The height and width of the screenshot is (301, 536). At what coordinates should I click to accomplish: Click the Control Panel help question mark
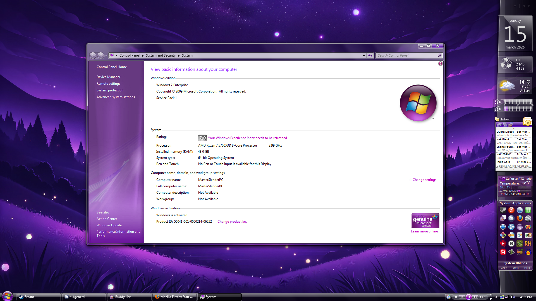(440, 64)
